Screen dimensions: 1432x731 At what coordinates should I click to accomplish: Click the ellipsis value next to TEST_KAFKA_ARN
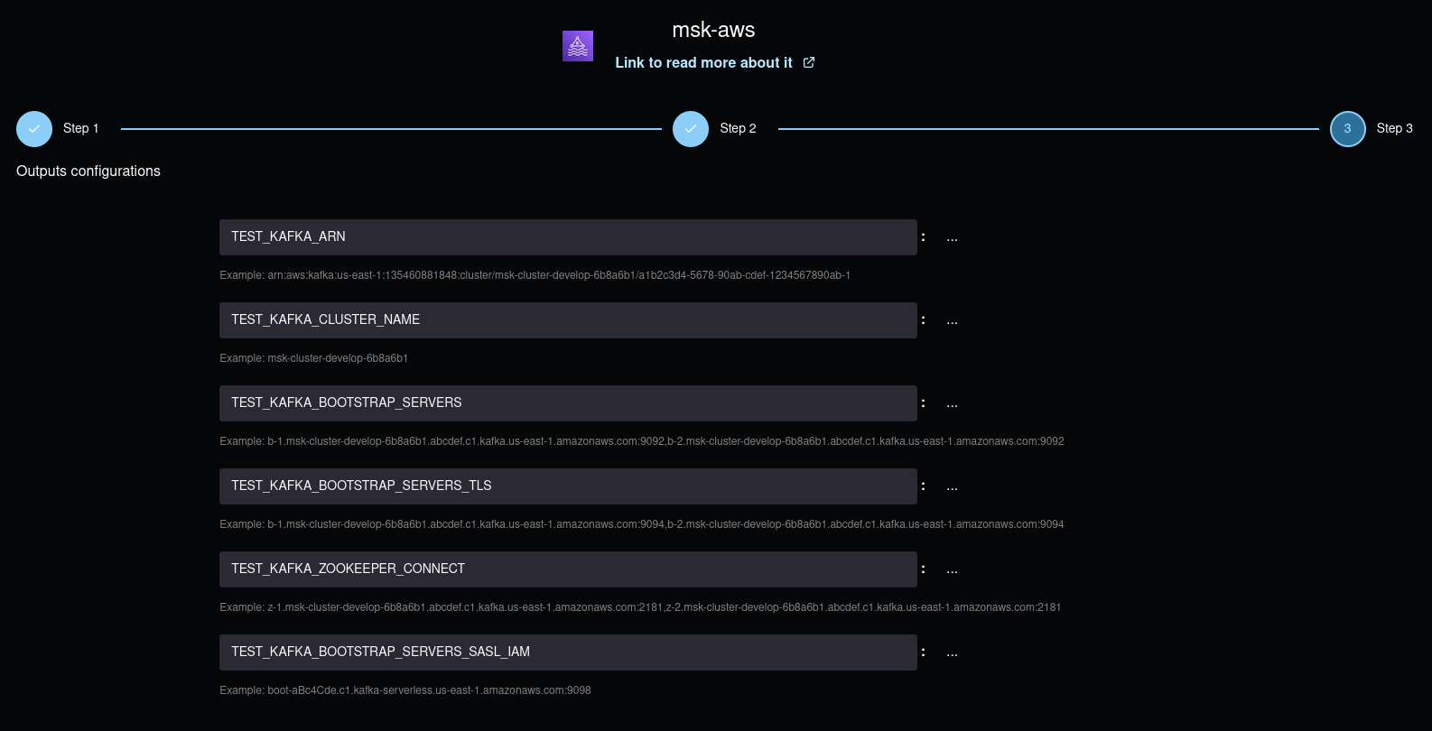[x=952, y=238]
